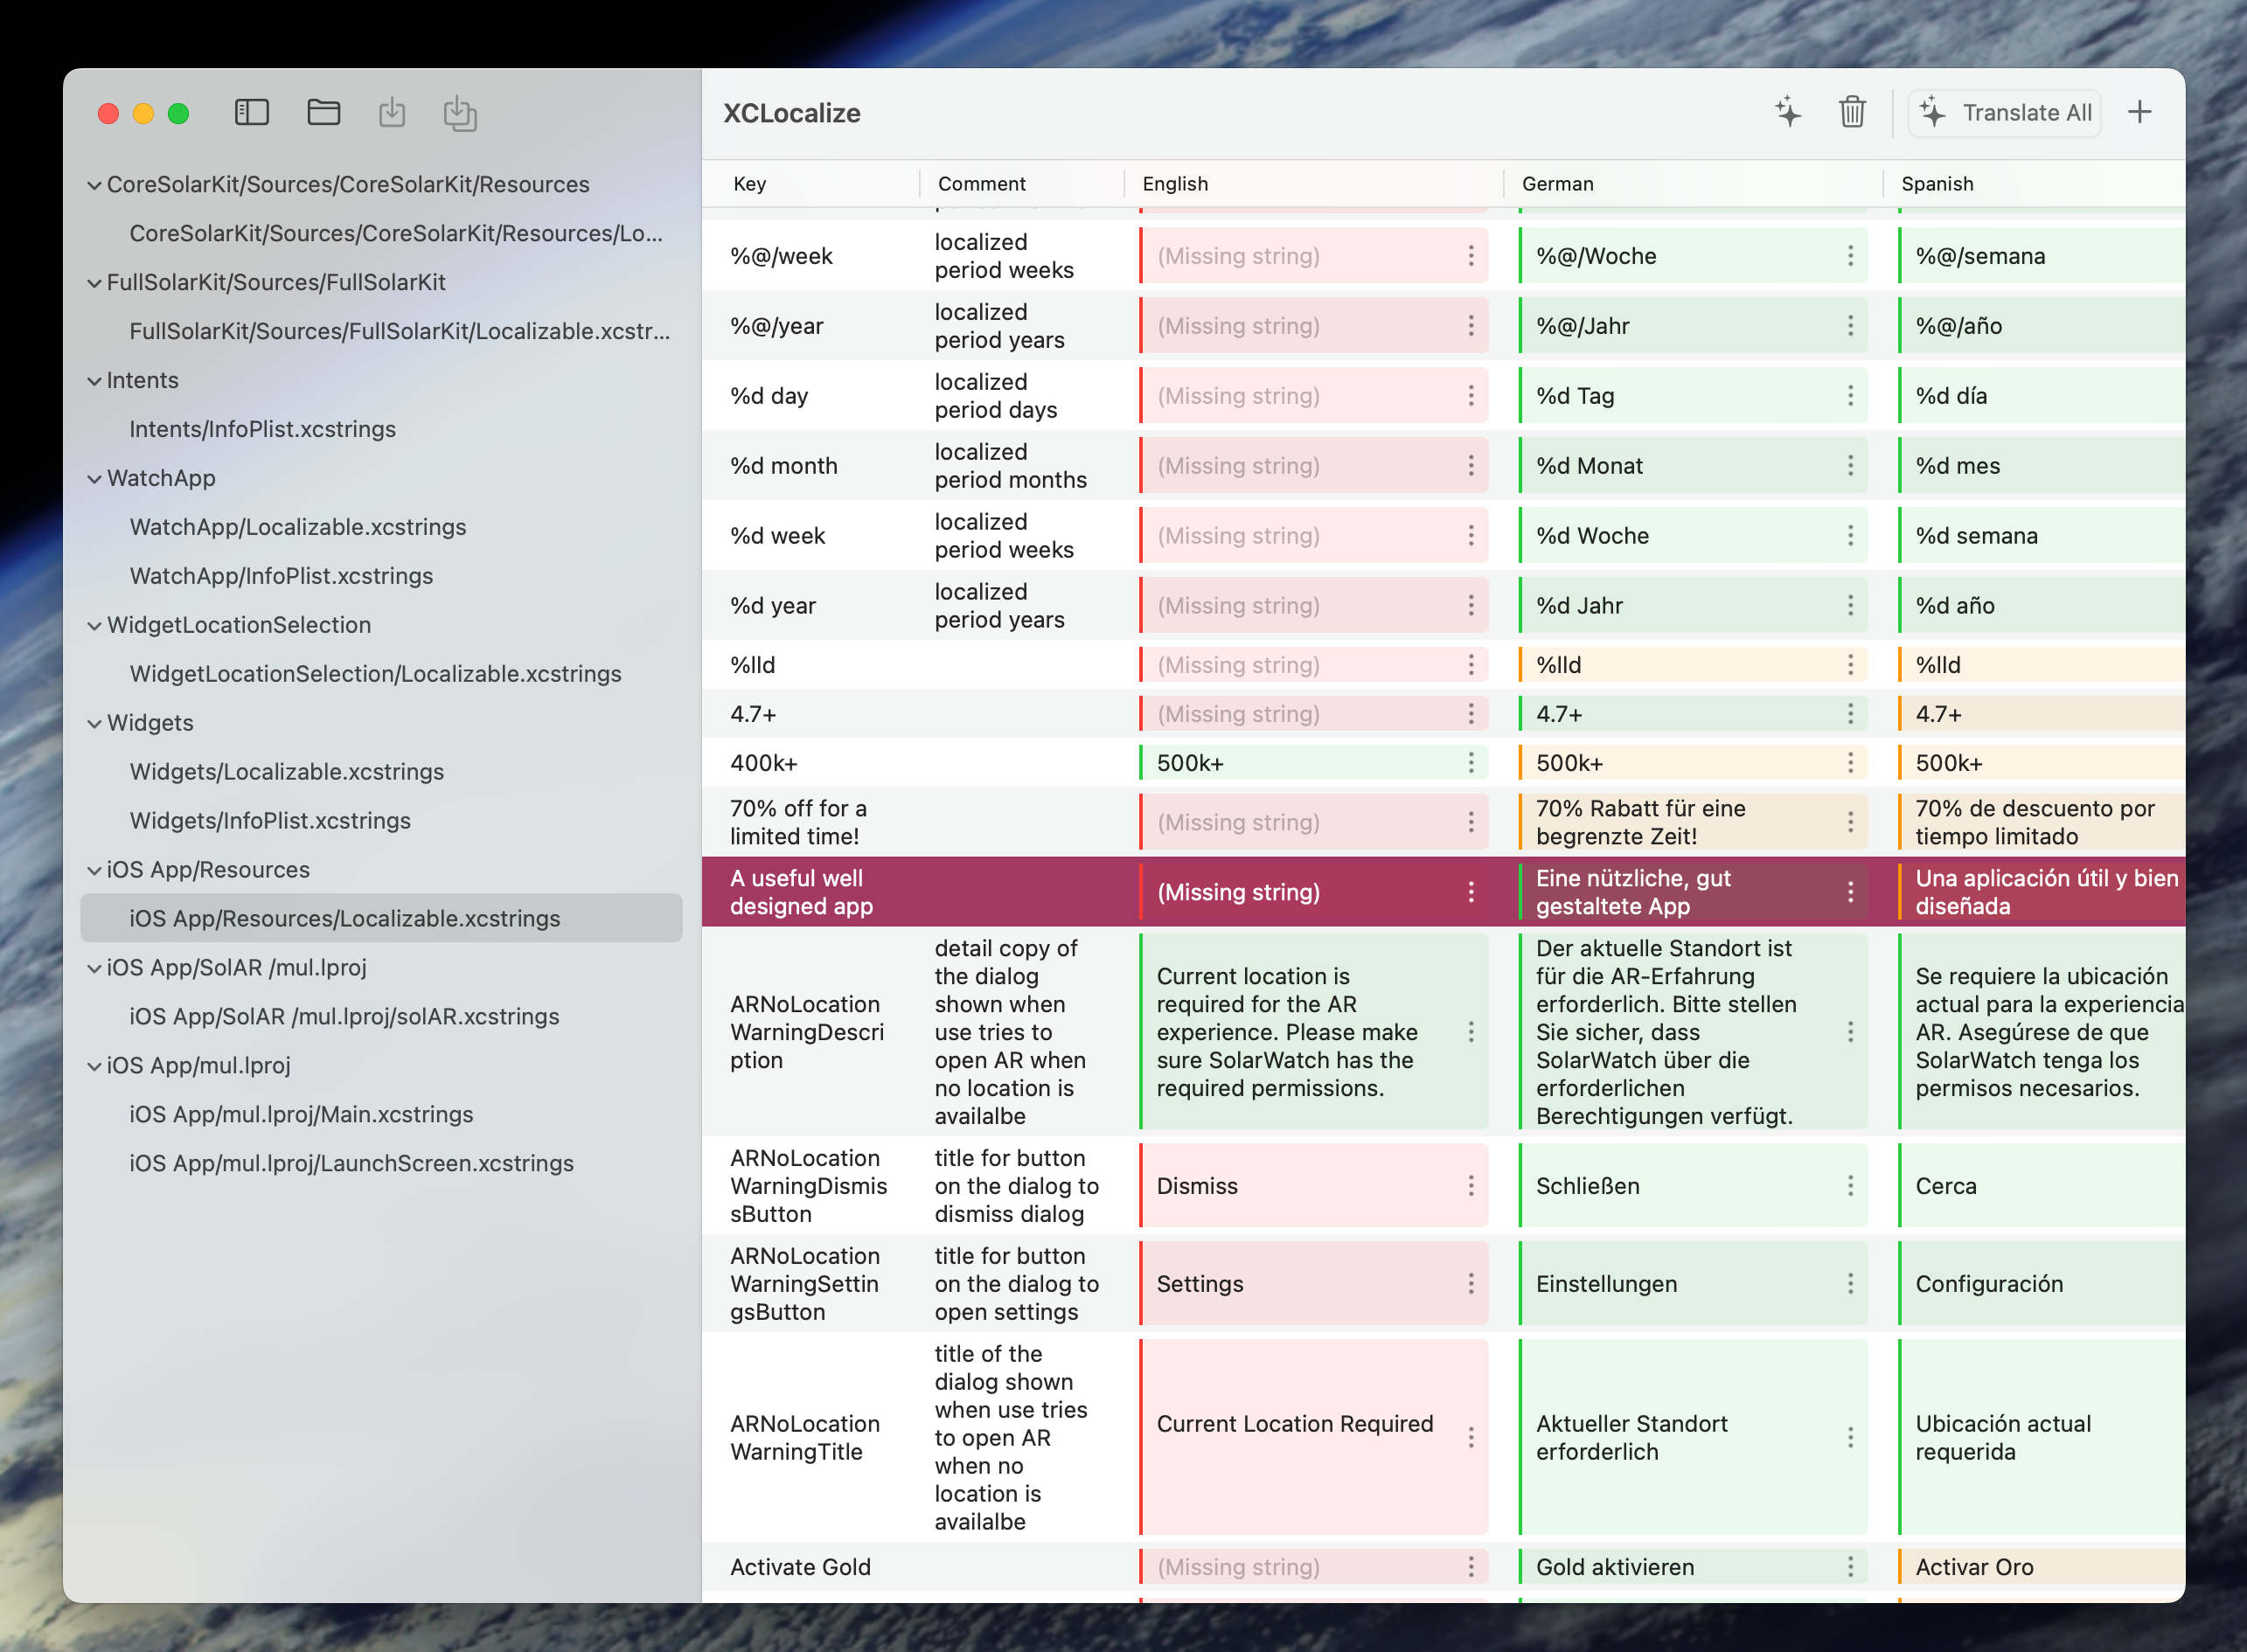Viewport: 2247px width, 1652px height.
Task: Click the multi-file export icon
Action: pyautogui.click(x=460, y=113)
